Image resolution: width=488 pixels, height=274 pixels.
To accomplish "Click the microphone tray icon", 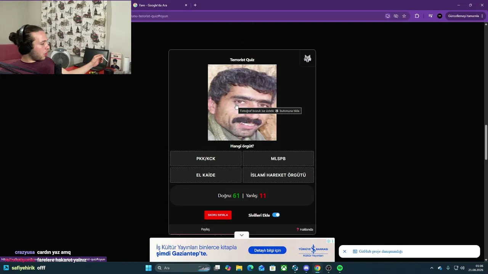I will [x=448, y=268].
